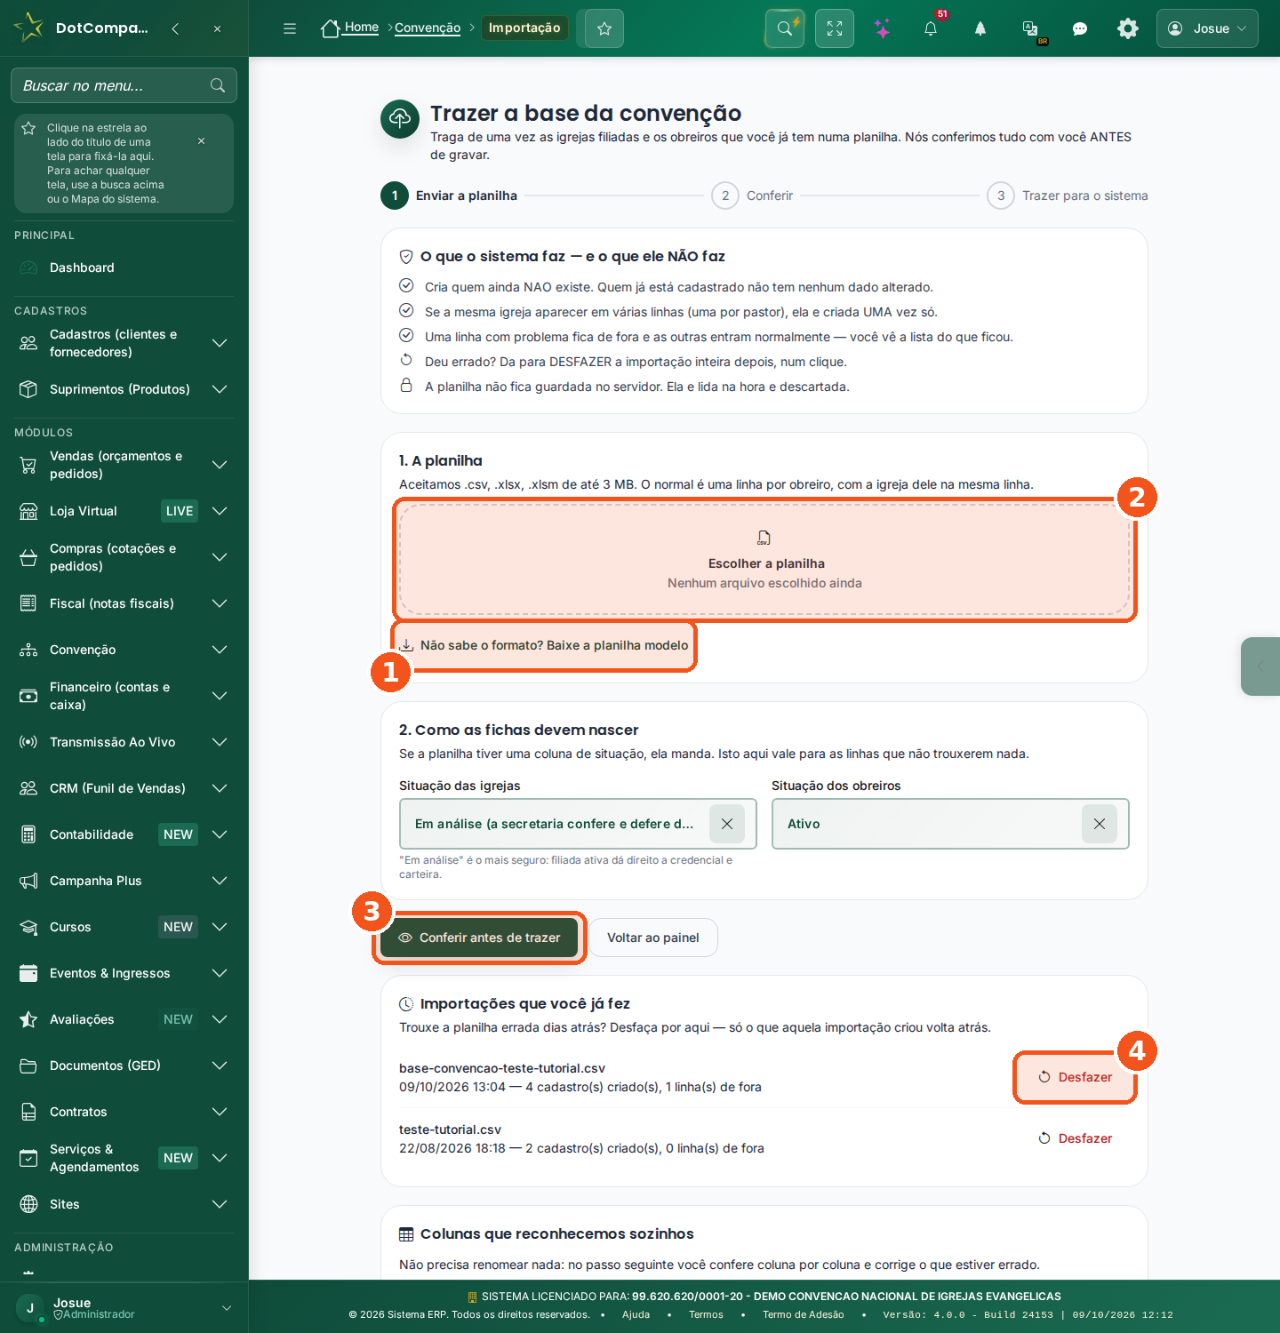Click Conferir antes de trazer button
This screenshot has height=1333, width=1280.
click(x=479, y=938)
